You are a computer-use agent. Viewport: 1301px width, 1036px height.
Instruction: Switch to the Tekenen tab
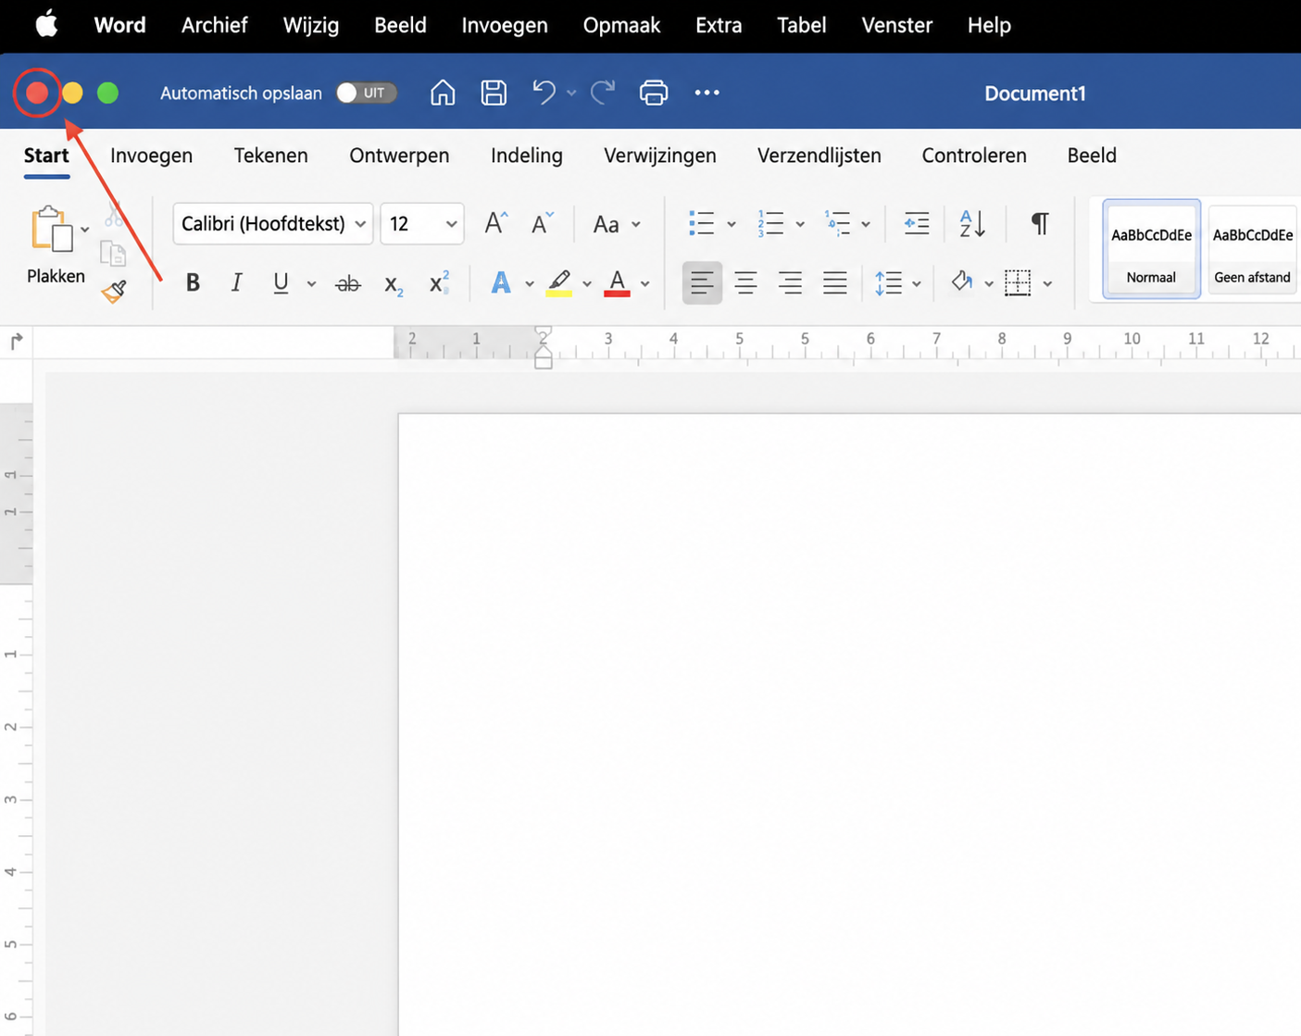pos(271,156)
